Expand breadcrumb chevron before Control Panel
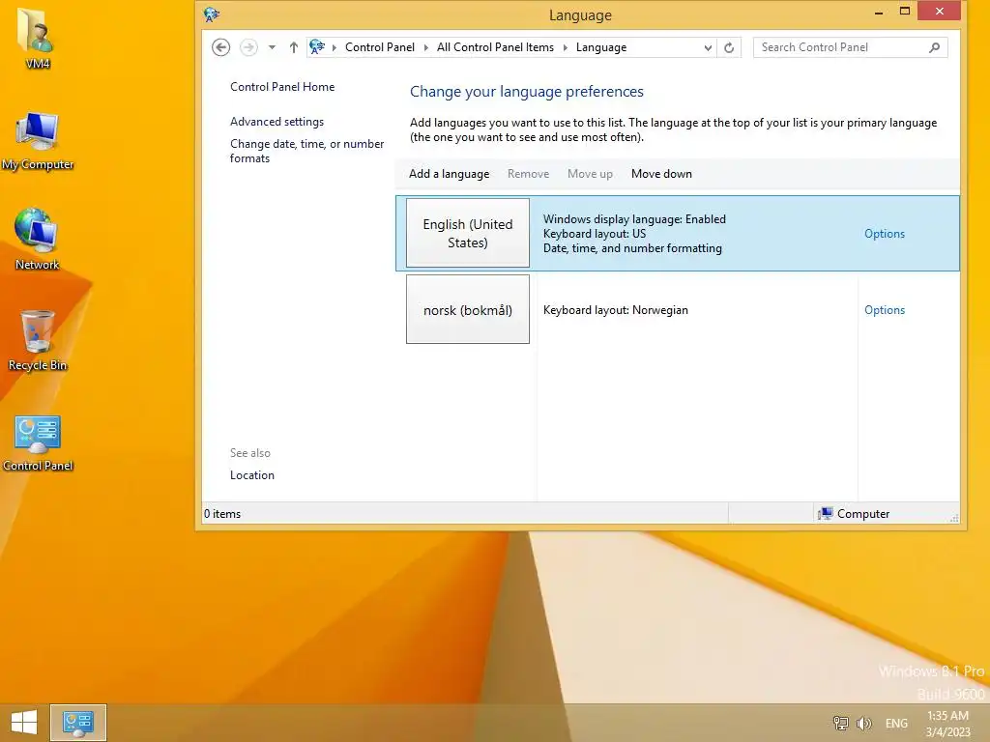The image size is (990, 742). click(334, 47)
